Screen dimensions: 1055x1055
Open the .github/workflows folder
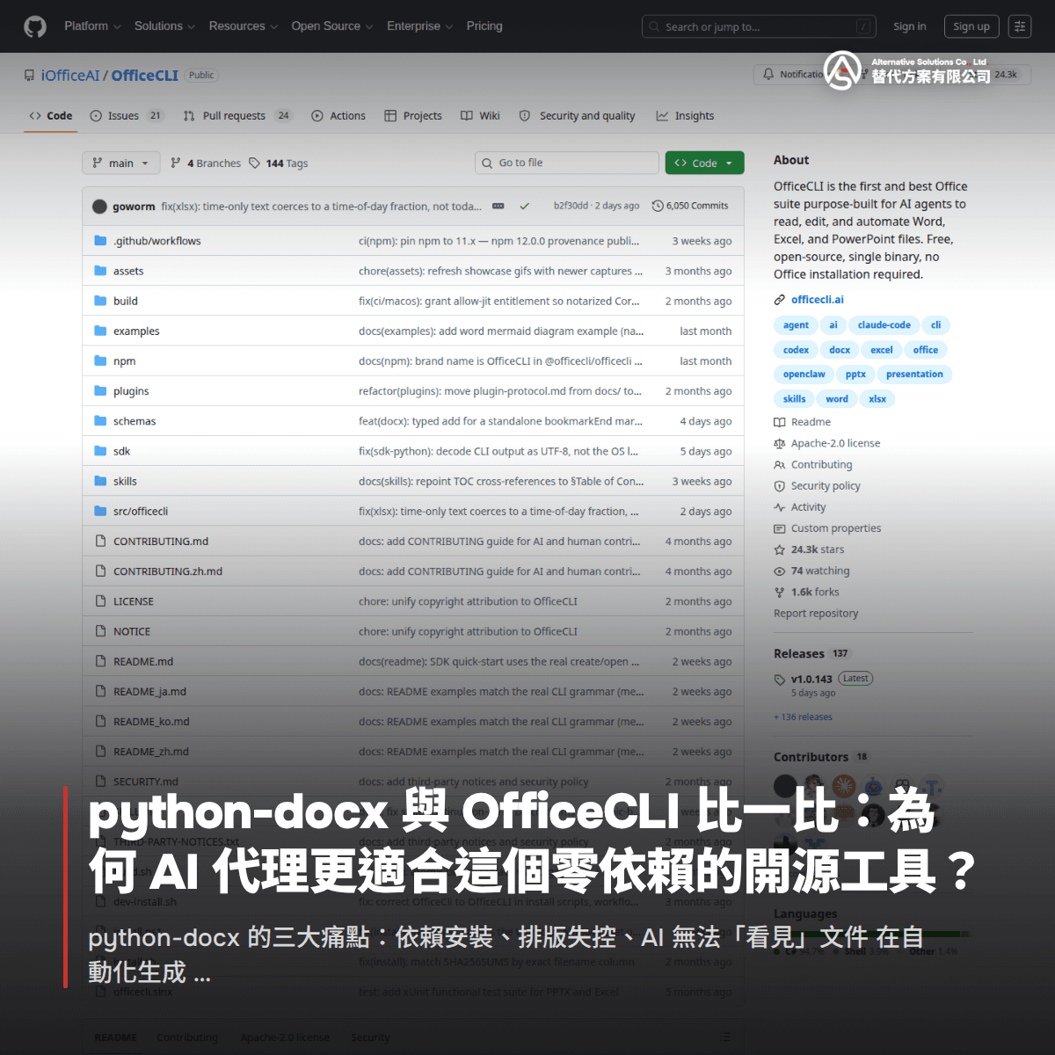click(x=156, y=241)
